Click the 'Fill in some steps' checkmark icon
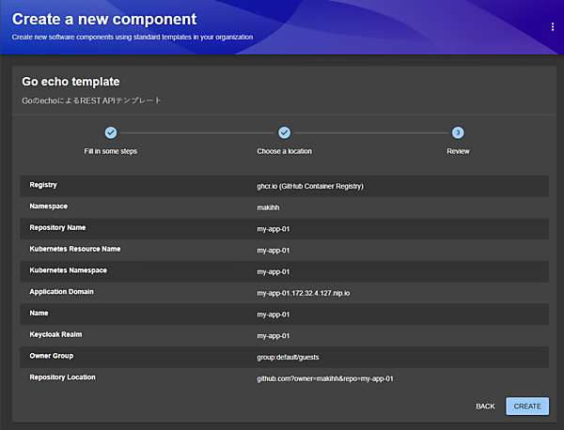The height and width of the screenshot is (430, 564). tap(111, 133)
